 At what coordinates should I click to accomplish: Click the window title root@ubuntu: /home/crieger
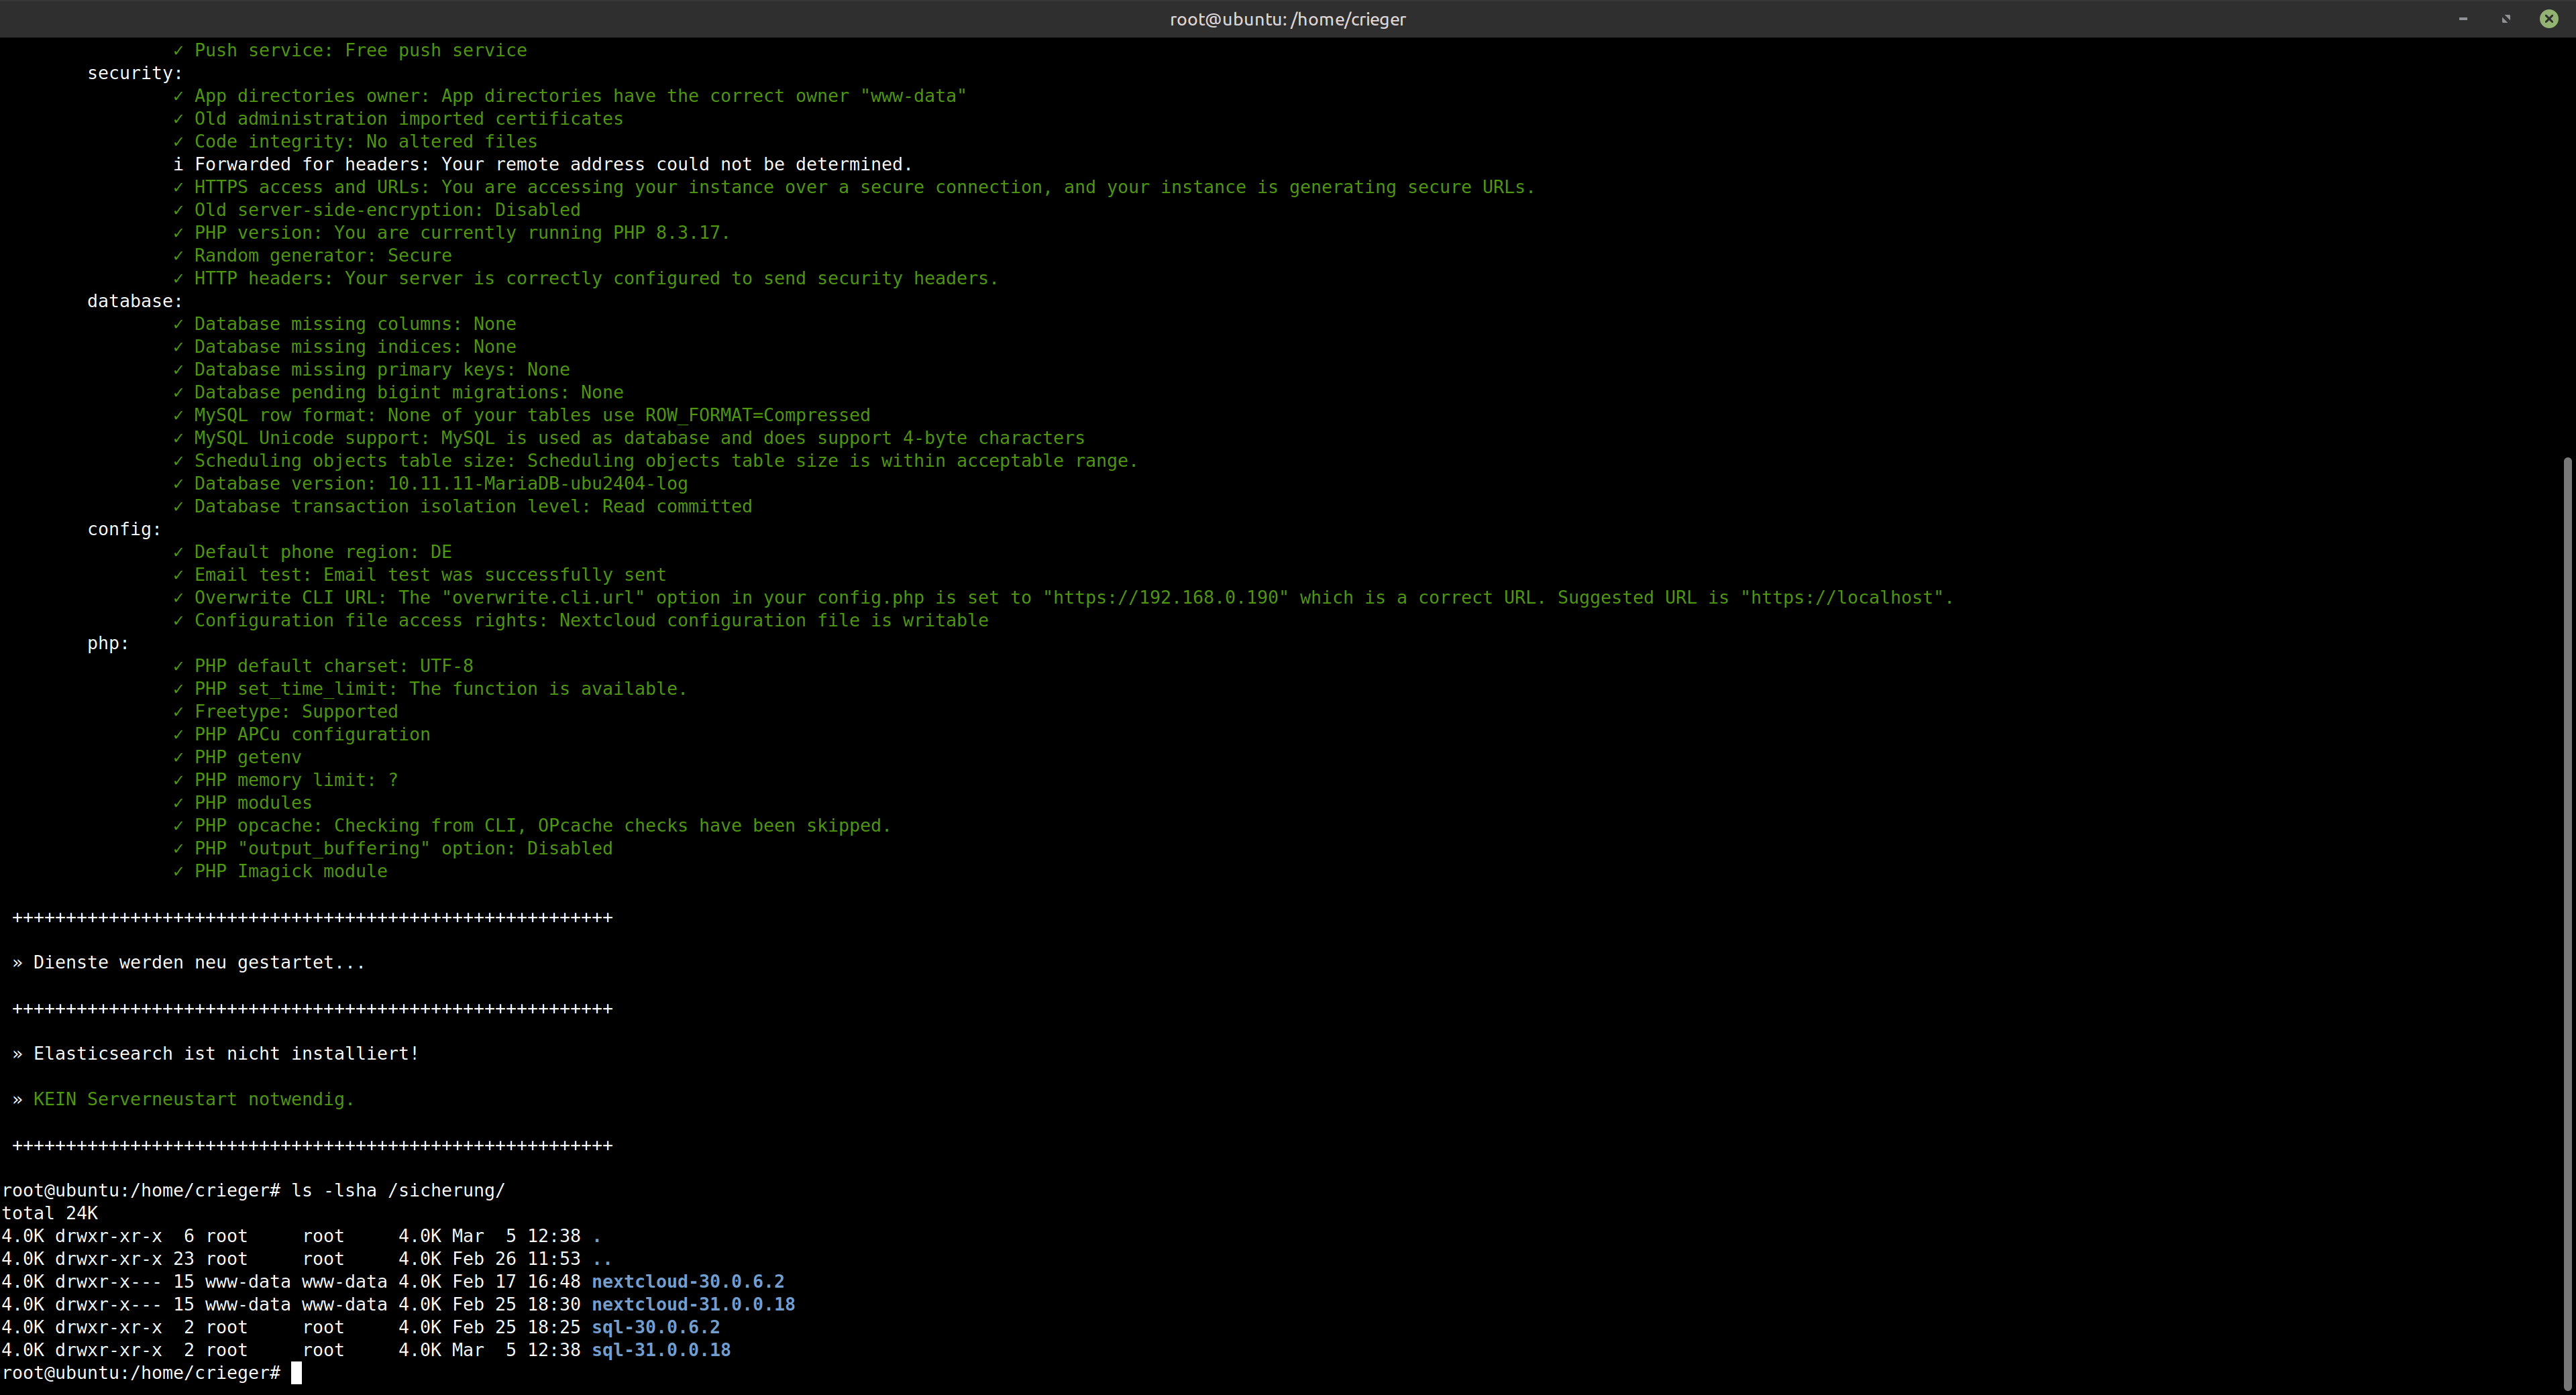click(1288, 19)
